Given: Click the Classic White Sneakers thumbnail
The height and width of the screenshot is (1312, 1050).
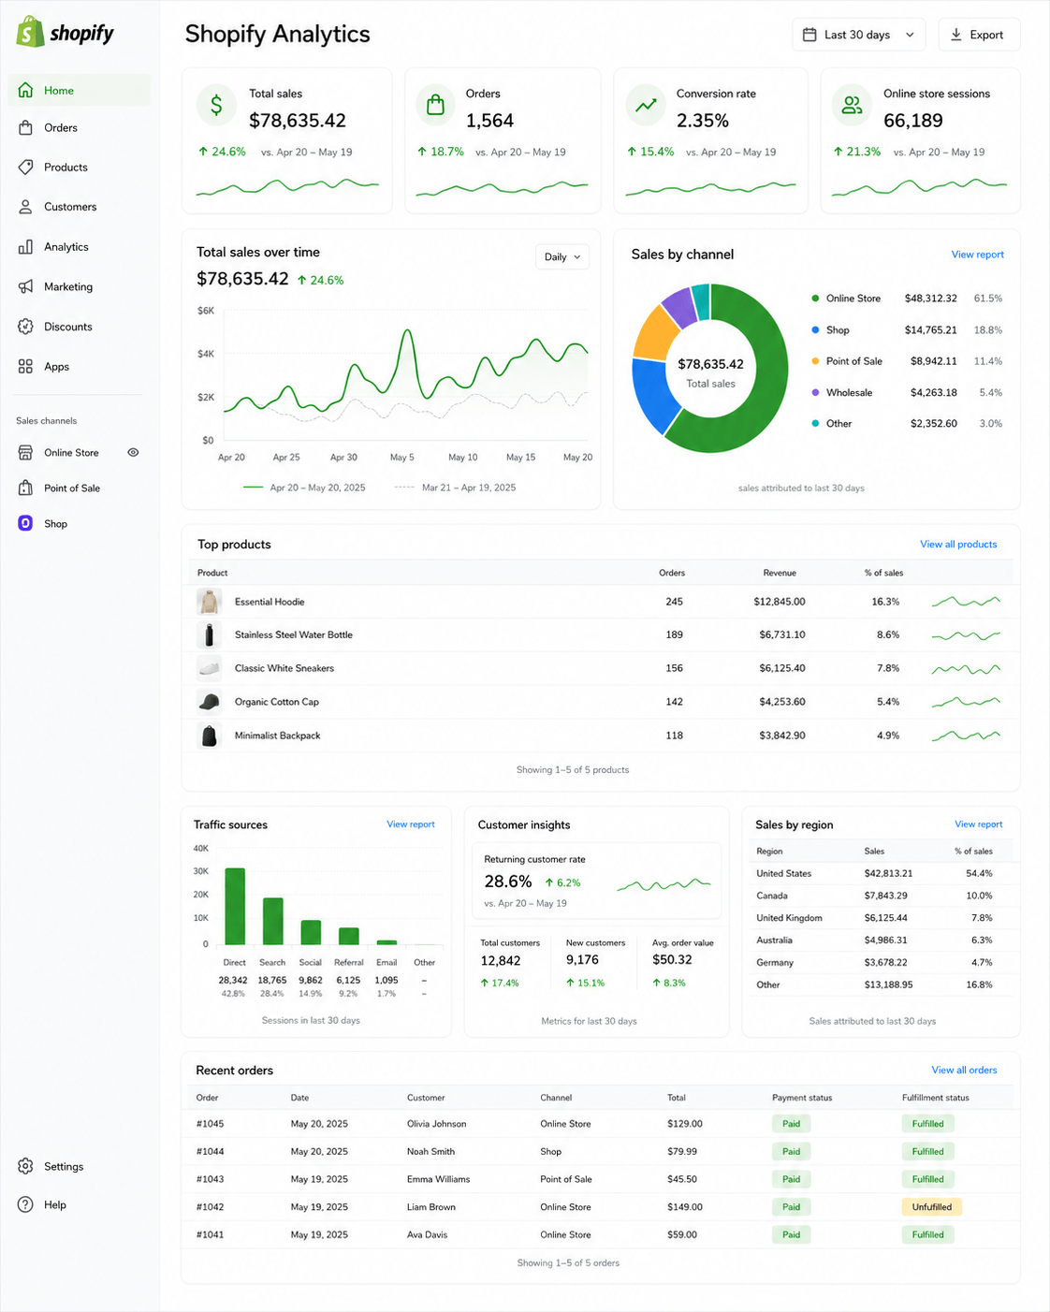Looking at the screenshot, I should [x=209, y=668].
